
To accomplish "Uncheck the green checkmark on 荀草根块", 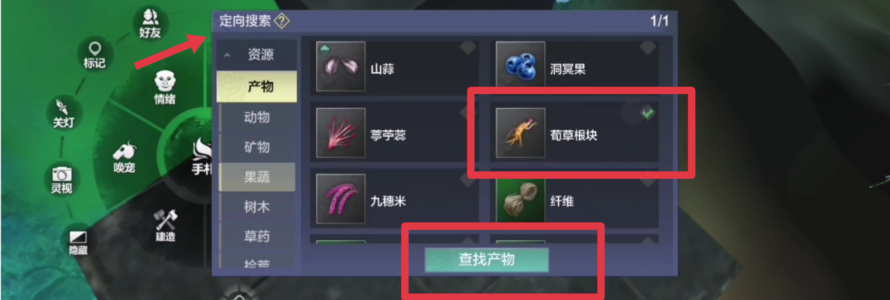I will coord(648,112).
